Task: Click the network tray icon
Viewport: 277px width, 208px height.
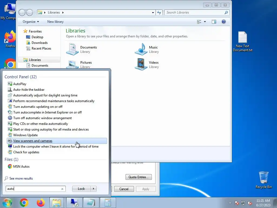Action: (x=243, y=203)
